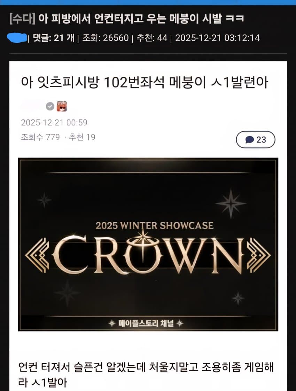Select the [수다] category tag
296x391 pixels.
[x=22, y=19]
